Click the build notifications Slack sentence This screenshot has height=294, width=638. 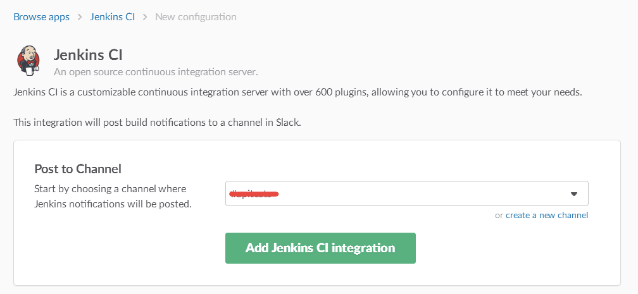click(x=157, y=123)
